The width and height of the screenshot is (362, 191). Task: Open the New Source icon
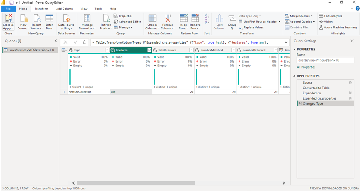(24, 18)
